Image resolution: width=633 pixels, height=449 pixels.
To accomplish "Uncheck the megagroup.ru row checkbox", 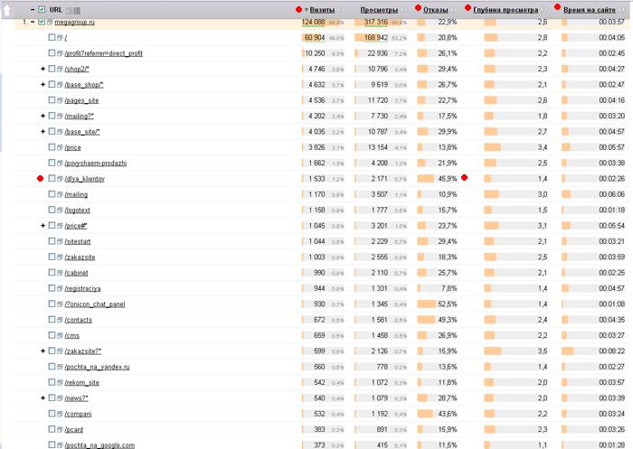I will [42, 22].
